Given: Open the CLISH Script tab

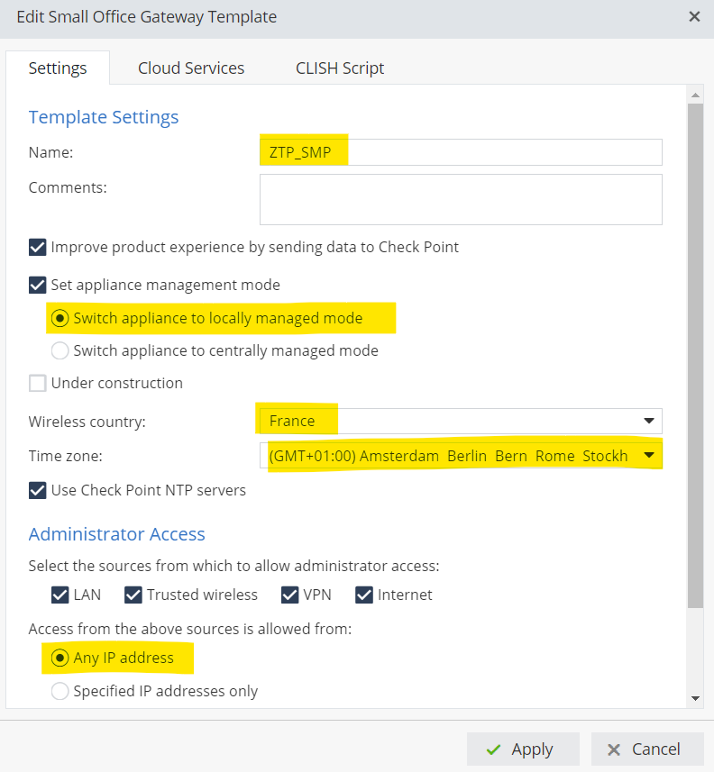Looking at the screenshot, I should pos(340,68).
